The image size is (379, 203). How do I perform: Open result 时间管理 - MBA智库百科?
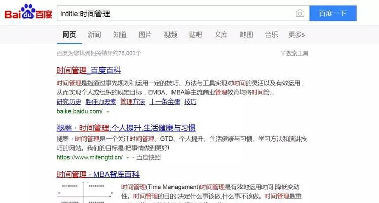[98, 174]
